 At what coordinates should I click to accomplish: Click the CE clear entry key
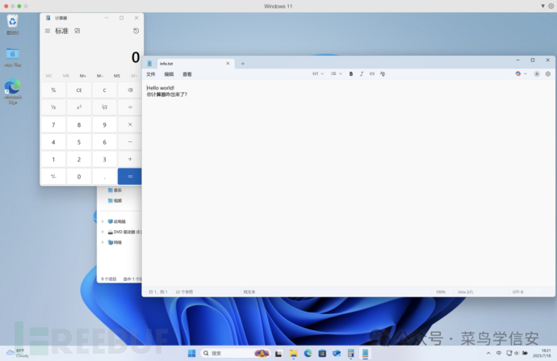point(79,90)
